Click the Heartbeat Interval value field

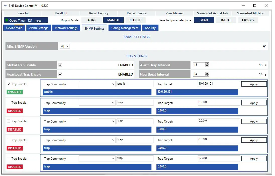coord(199,74)
